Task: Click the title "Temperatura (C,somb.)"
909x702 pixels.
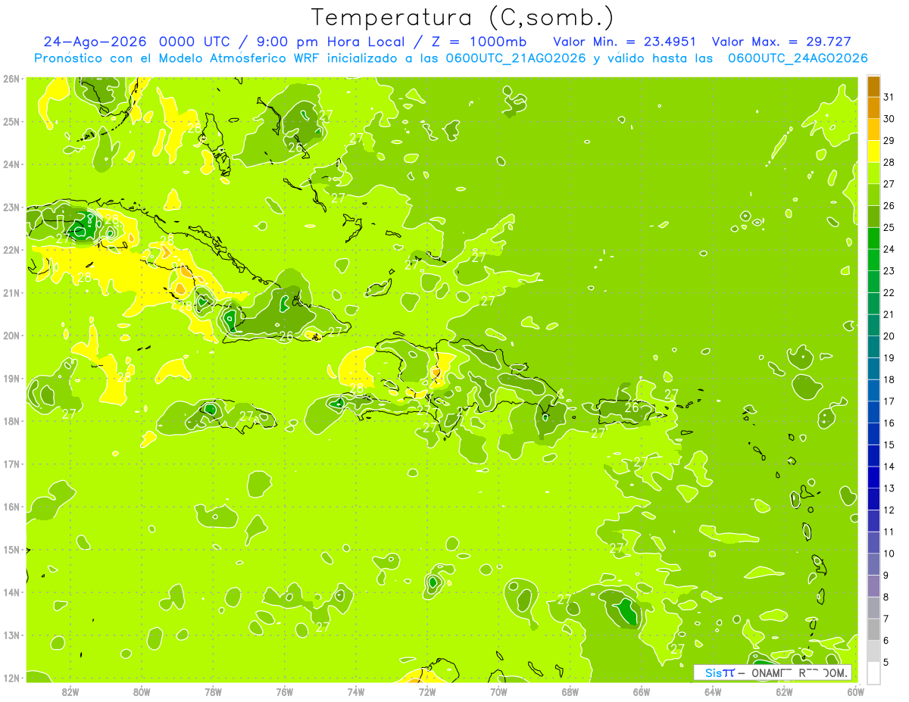Action: (x=463, y=17)
